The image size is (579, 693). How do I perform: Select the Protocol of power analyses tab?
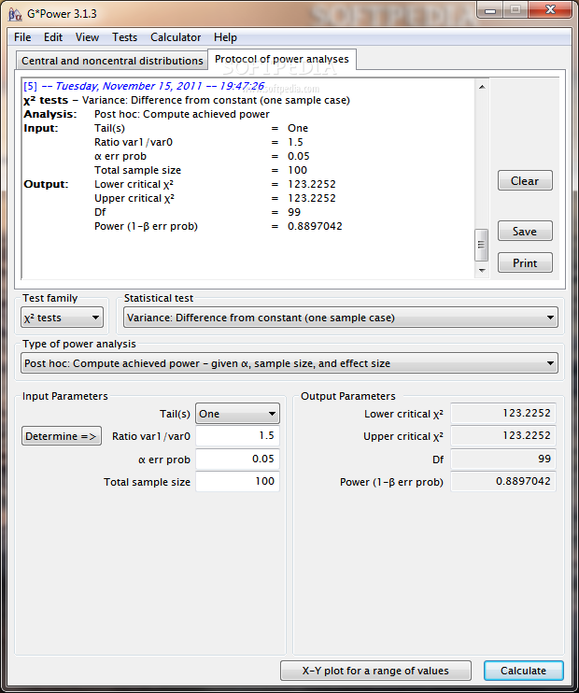pyautogui.click(x=281, y=59)
